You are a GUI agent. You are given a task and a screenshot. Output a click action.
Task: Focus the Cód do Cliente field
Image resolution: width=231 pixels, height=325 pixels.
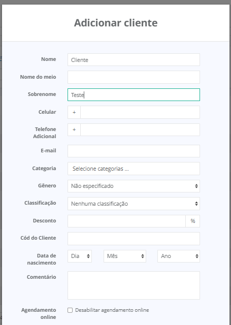click(134, 239)
